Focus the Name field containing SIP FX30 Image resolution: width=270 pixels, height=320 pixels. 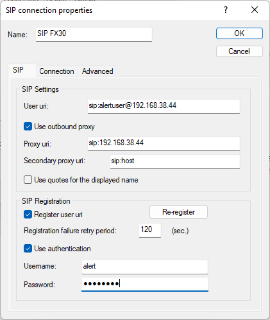(x=94, y=34)
